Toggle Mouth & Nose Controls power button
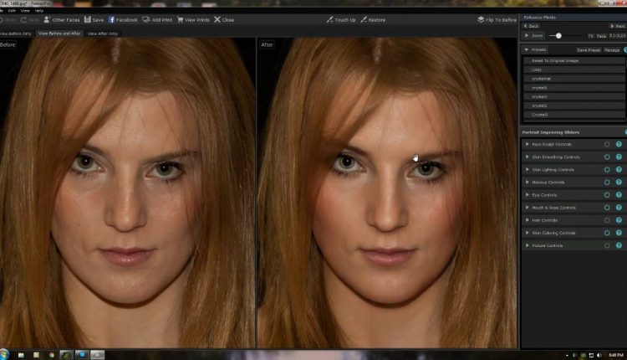 [607, 208]
